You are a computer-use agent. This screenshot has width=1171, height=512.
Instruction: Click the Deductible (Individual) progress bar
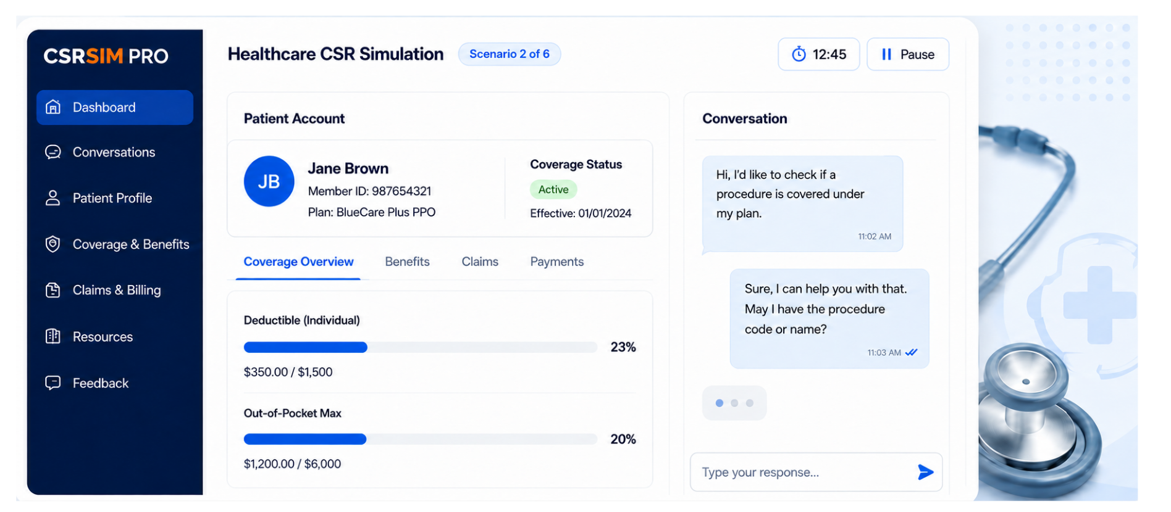click(x=420, y=347)
